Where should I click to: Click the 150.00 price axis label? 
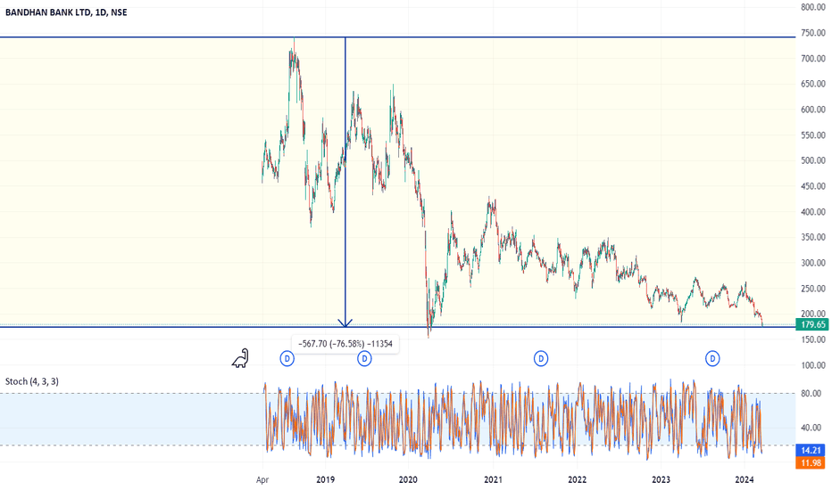tap(813, 339)
